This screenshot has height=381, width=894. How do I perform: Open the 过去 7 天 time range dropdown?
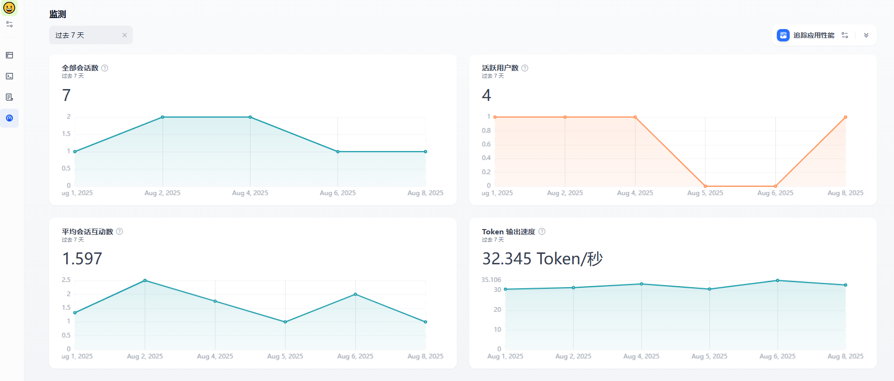(x=90, y=35)
